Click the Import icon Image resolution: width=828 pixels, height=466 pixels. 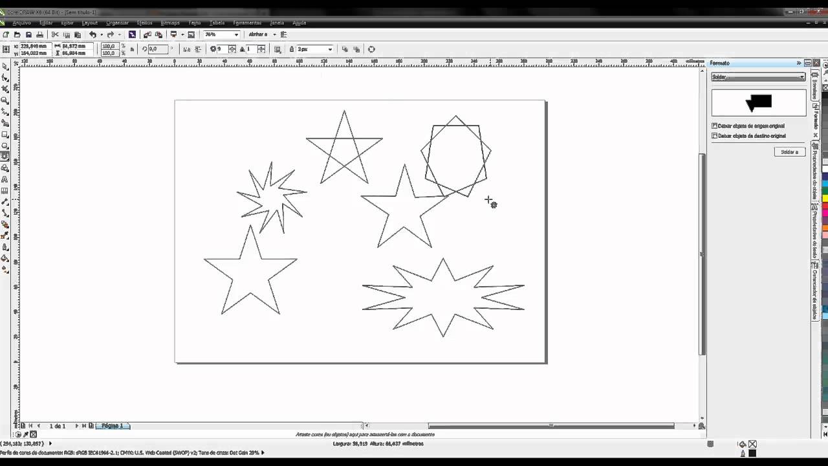(147, 34)
